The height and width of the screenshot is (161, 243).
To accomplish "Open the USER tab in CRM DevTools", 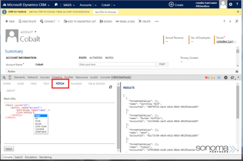I will (x=20, y=84).
